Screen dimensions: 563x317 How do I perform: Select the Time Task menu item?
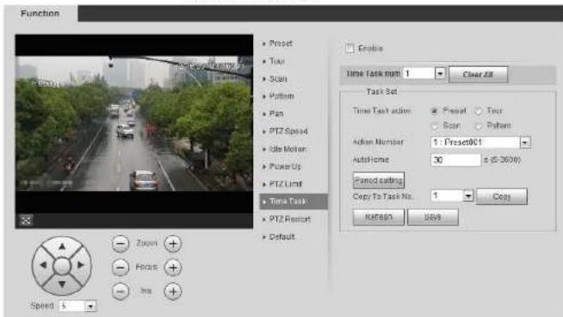point(294,202)
